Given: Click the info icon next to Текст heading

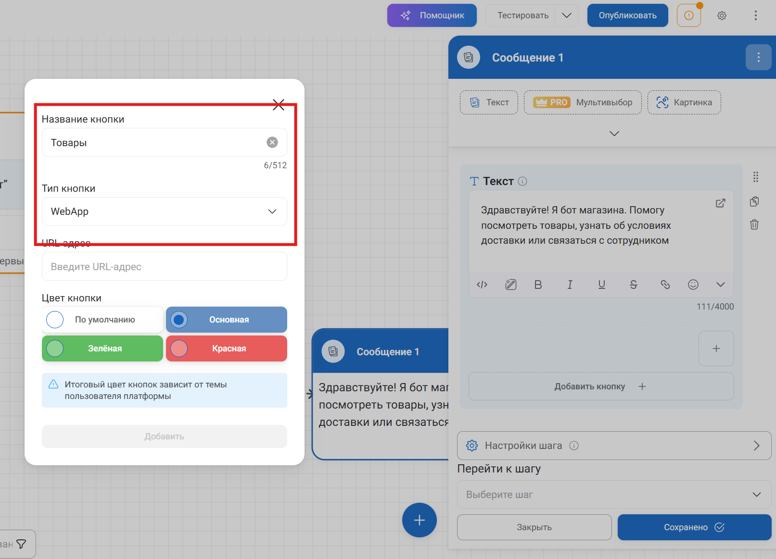Looking at the screenshot, I should tap(522, 181).
